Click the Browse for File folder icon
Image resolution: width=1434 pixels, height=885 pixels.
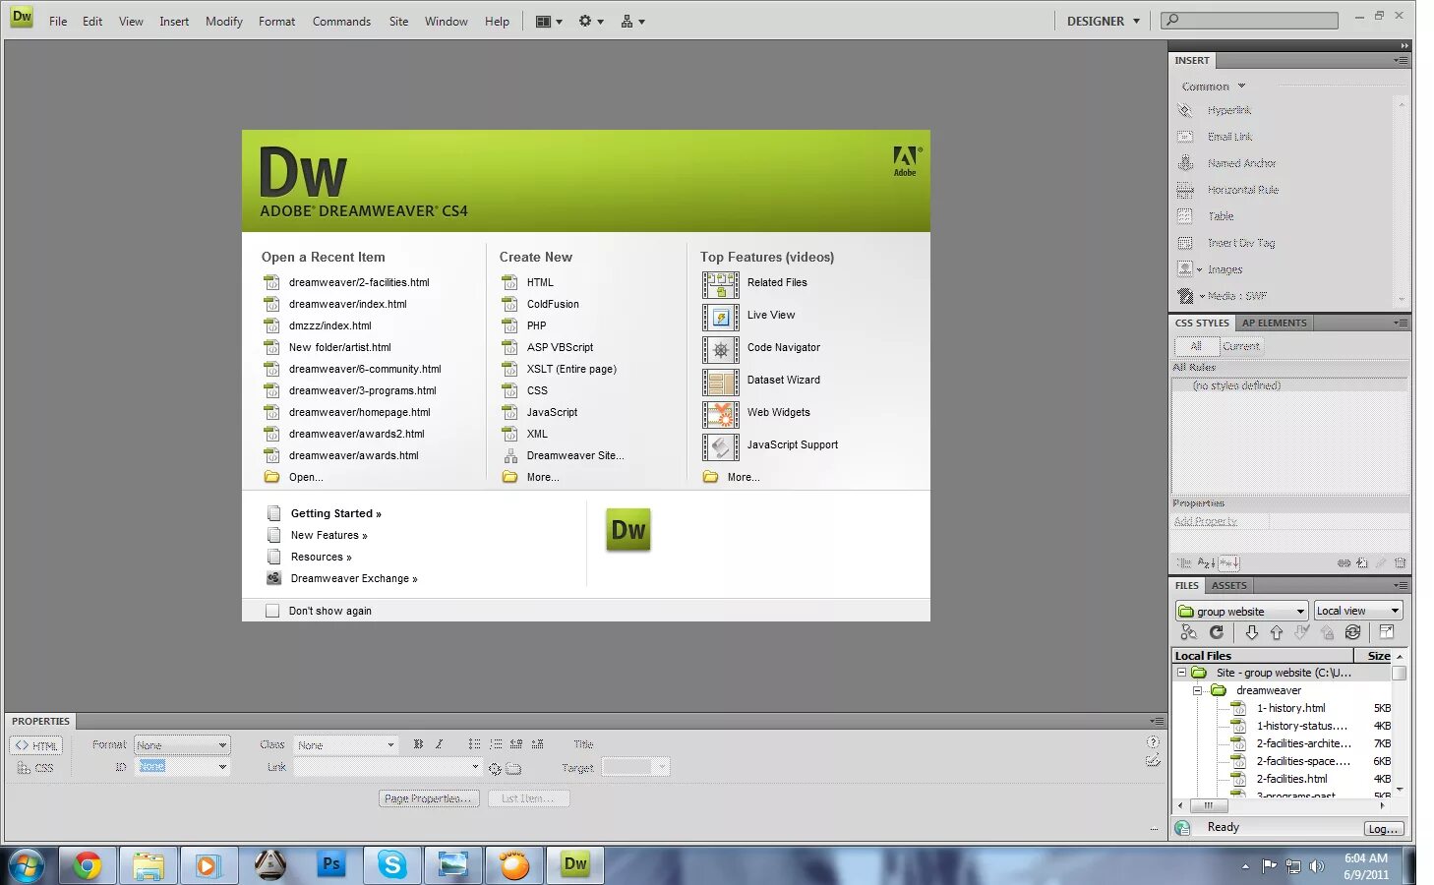tap(513, 768)
